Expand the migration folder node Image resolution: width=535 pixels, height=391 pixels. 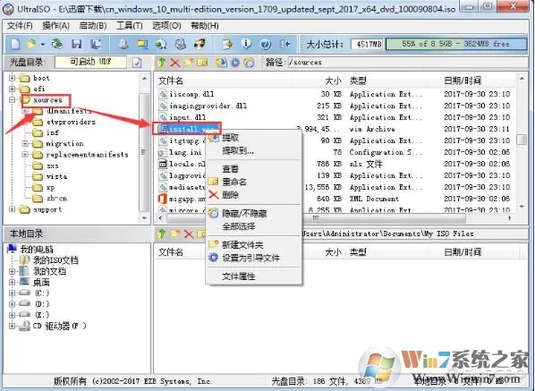pos(25,144)
